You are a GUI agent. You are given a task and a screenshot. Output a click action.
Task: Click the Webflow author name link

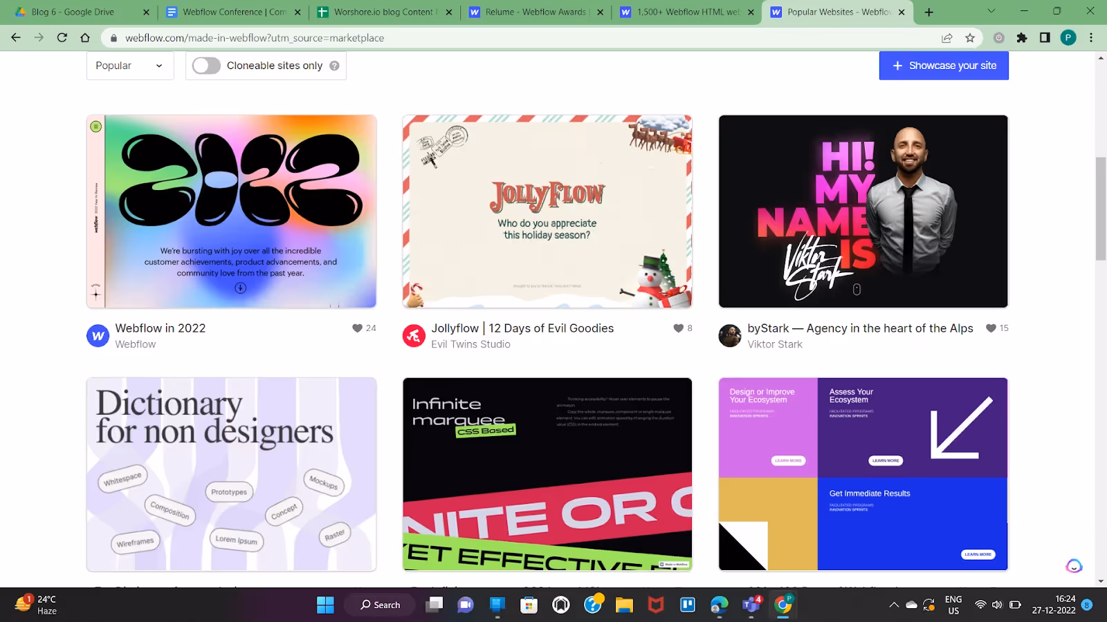(136, 344)
